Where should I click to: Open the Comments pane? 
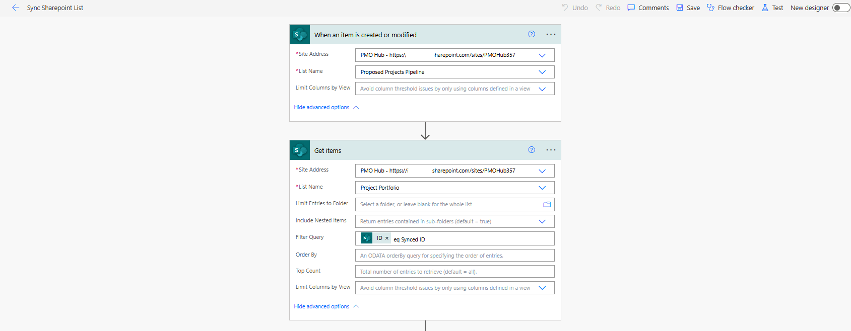point(648,8)
